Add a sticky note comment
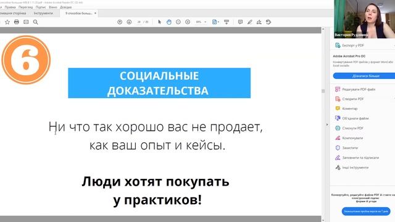Viewport: 395px width, 222px height. point(240,22)
